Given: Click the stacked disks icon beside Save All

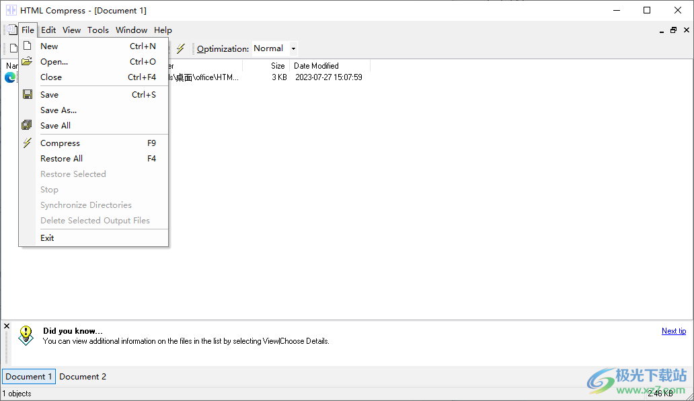Looking at the screenshot, I should pyautogui.click(x=27, y=125).
